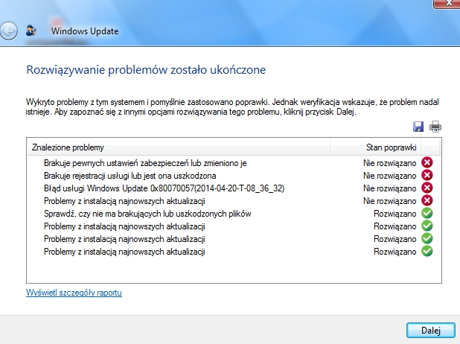
Task: Click the Windows Update troubleshooter icon
Action: [x=31, y=31]
